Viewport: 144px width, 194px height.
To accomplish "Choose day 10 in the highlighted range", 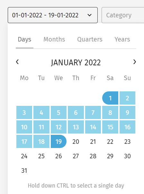I will click(x=24, y=127).
